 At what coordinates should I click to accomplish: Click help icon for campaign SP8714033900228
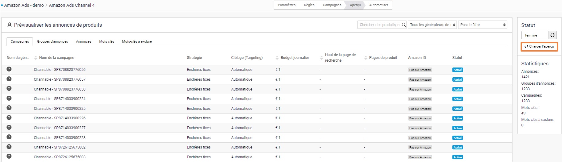pyautogui.click(x=9, y=137)
